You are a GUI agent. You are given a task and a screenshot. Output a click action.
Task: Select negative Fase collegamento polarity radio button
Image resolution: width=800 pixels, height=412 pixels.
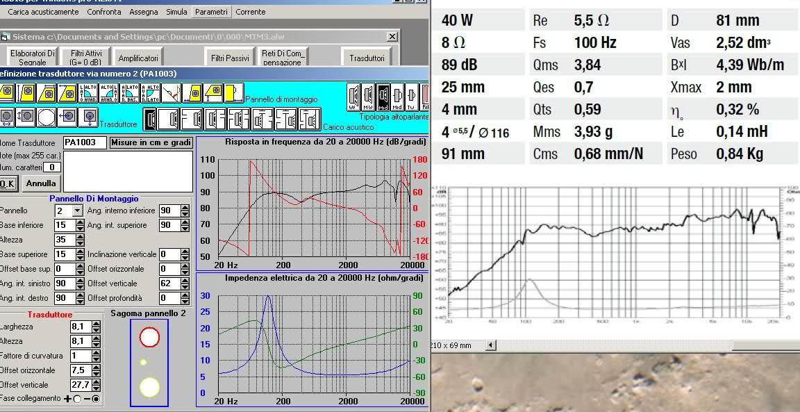[96, 399]
